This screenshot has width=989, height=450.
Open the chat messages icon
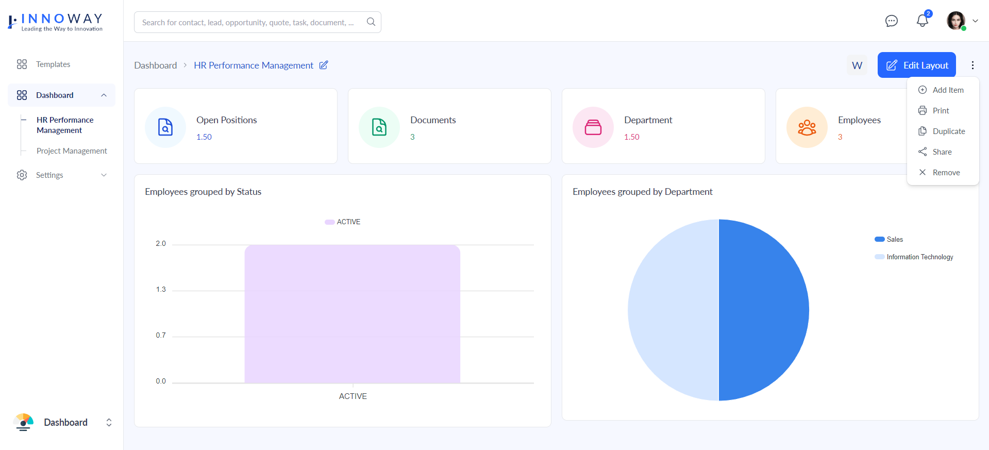pyautogui.click(x=891, y=21)
